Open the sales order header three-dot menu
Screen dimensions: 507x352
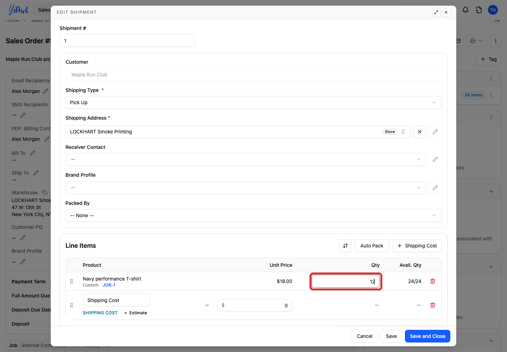coord(496,41)
